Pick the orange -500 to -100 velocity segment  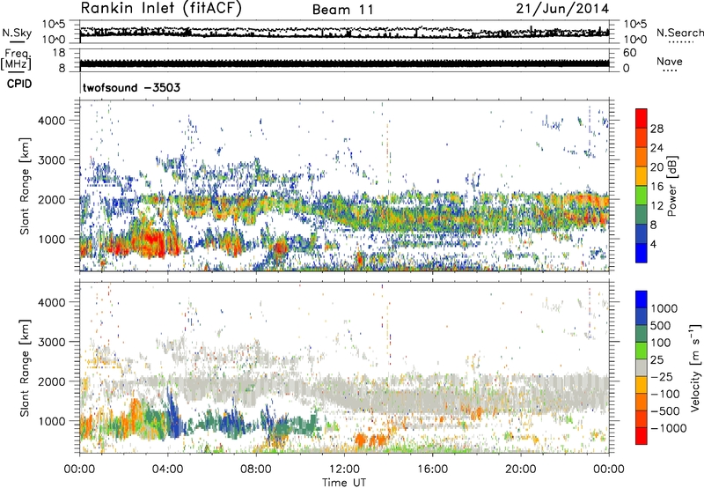pos(642,403)
